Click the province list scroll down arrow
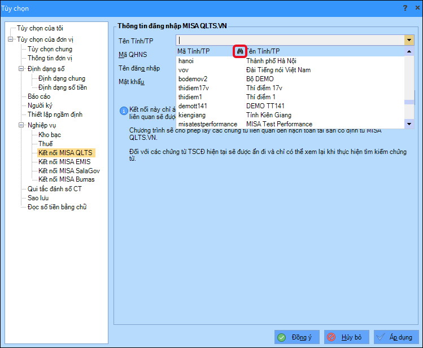The image size is (423, 348). [409, 124]
